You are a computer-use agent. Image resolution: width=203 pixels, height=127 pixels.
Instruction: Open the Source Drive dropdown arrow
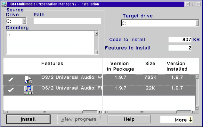24,21
